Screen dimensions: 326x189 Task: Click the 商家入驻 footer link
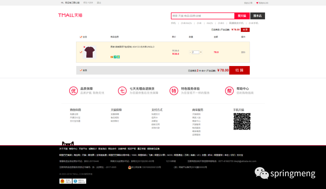coord(196,118)
